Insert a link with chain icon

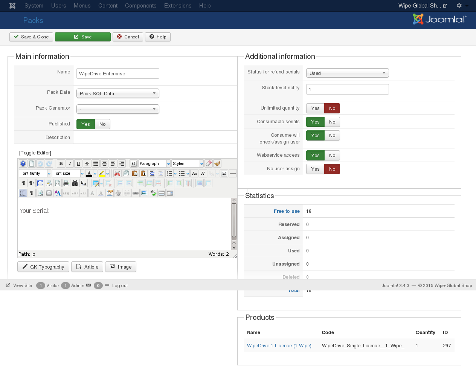(136, 193)
